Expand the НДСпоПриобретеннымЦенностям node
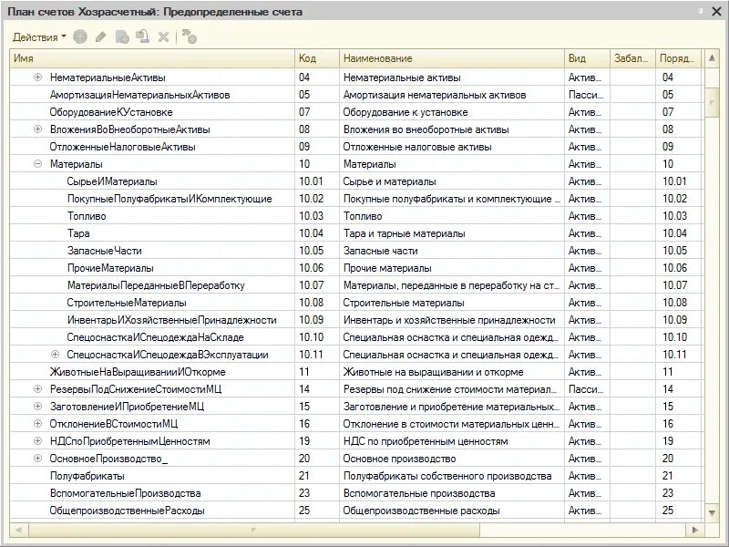The image size is (729, 547). coord(38,441)
